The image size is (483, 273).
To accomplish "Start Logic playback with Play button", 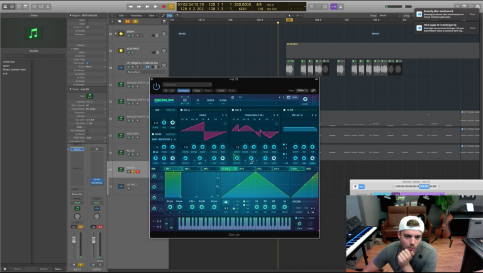I will [x=155, y=6].
